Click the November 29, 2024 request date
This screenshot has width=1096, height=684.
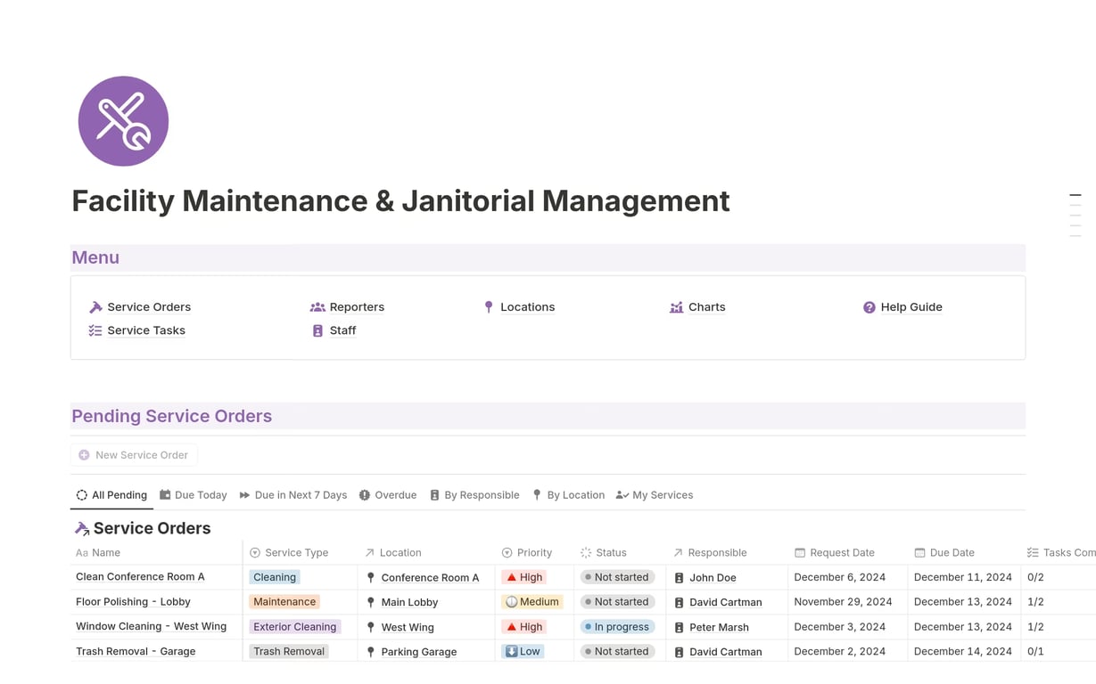tap(843, 602)
